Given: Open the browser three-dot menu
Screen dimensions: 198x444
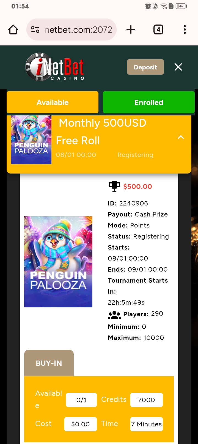Looking at the screenshot, I should (x=185, y=29).
